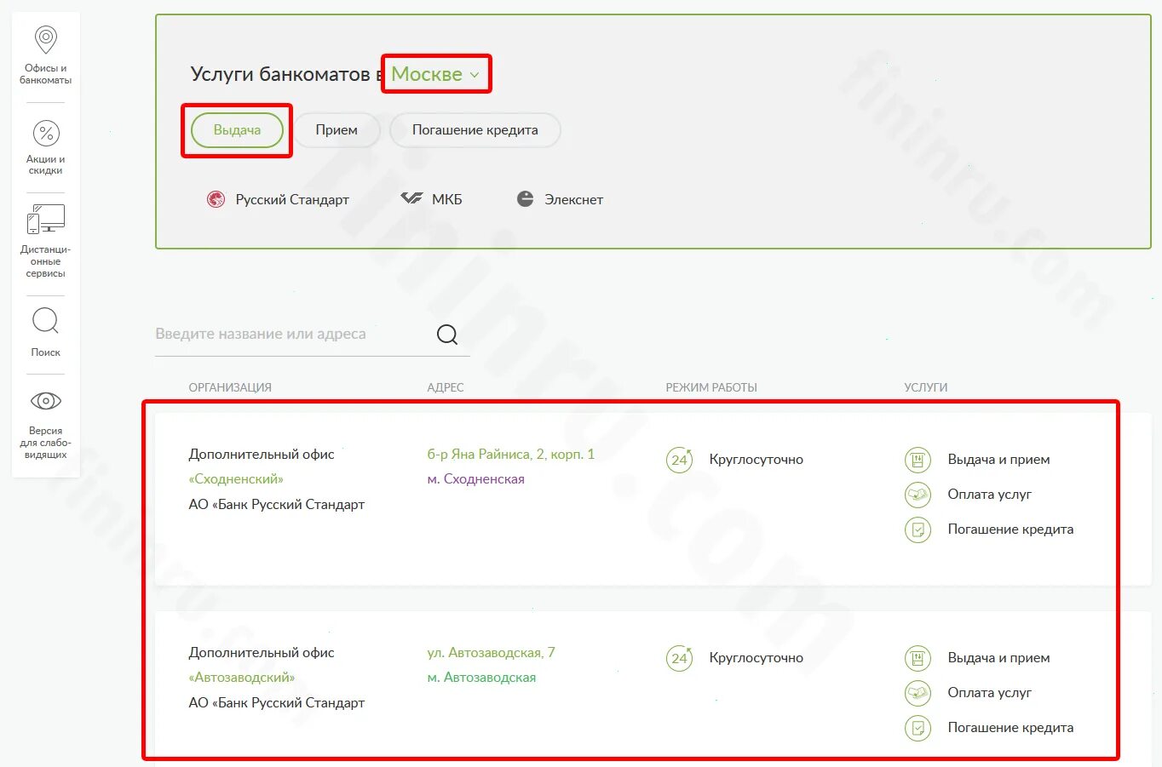This screenshot has height=767, width=1162.
Task: Open the Offices and ATMs map pin icon
Action: pos(45,39)
